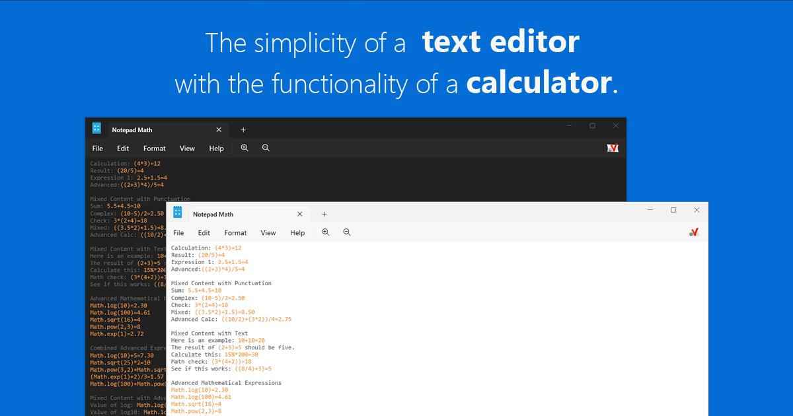Click the red checkmark logo in light window
This screenshot has width=793, height=416.
pyautogui.click(x=693, y=232)
